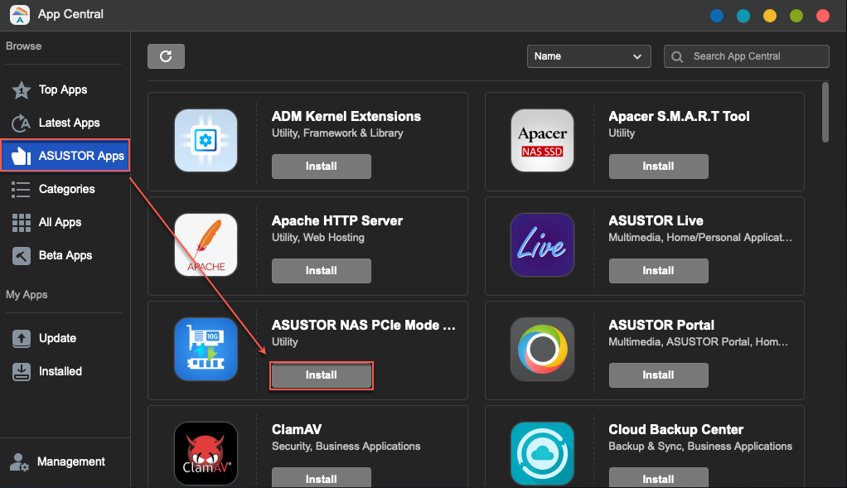Image resolution: width=847 pixels, height=488 pixels.
Task: Install Apacer S.M.A.R.T Tool
Action: pos(659,167)
